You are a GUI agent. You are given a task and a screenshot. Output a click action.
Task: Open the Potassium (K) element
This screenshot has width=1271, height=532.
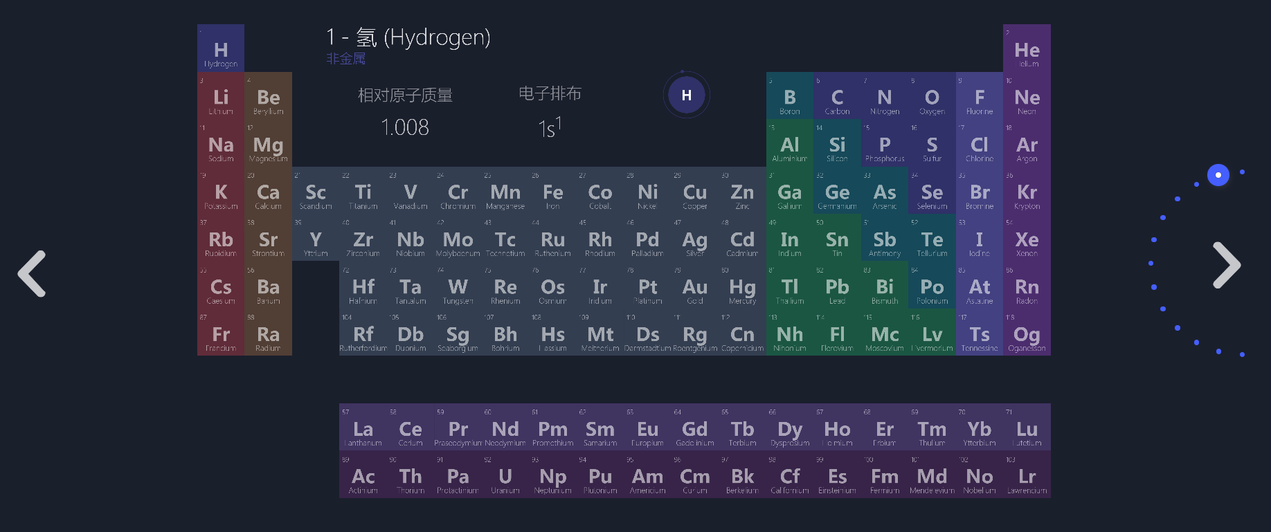221,191
